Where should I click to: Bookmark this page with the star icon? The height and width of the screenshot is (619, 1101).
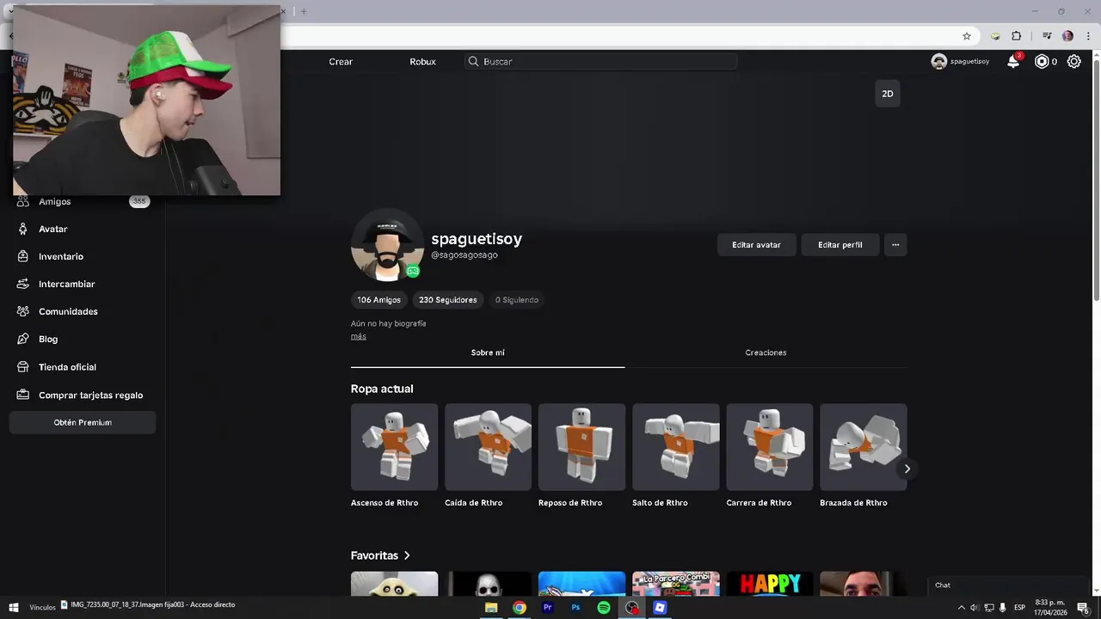[x=967, y=36]
